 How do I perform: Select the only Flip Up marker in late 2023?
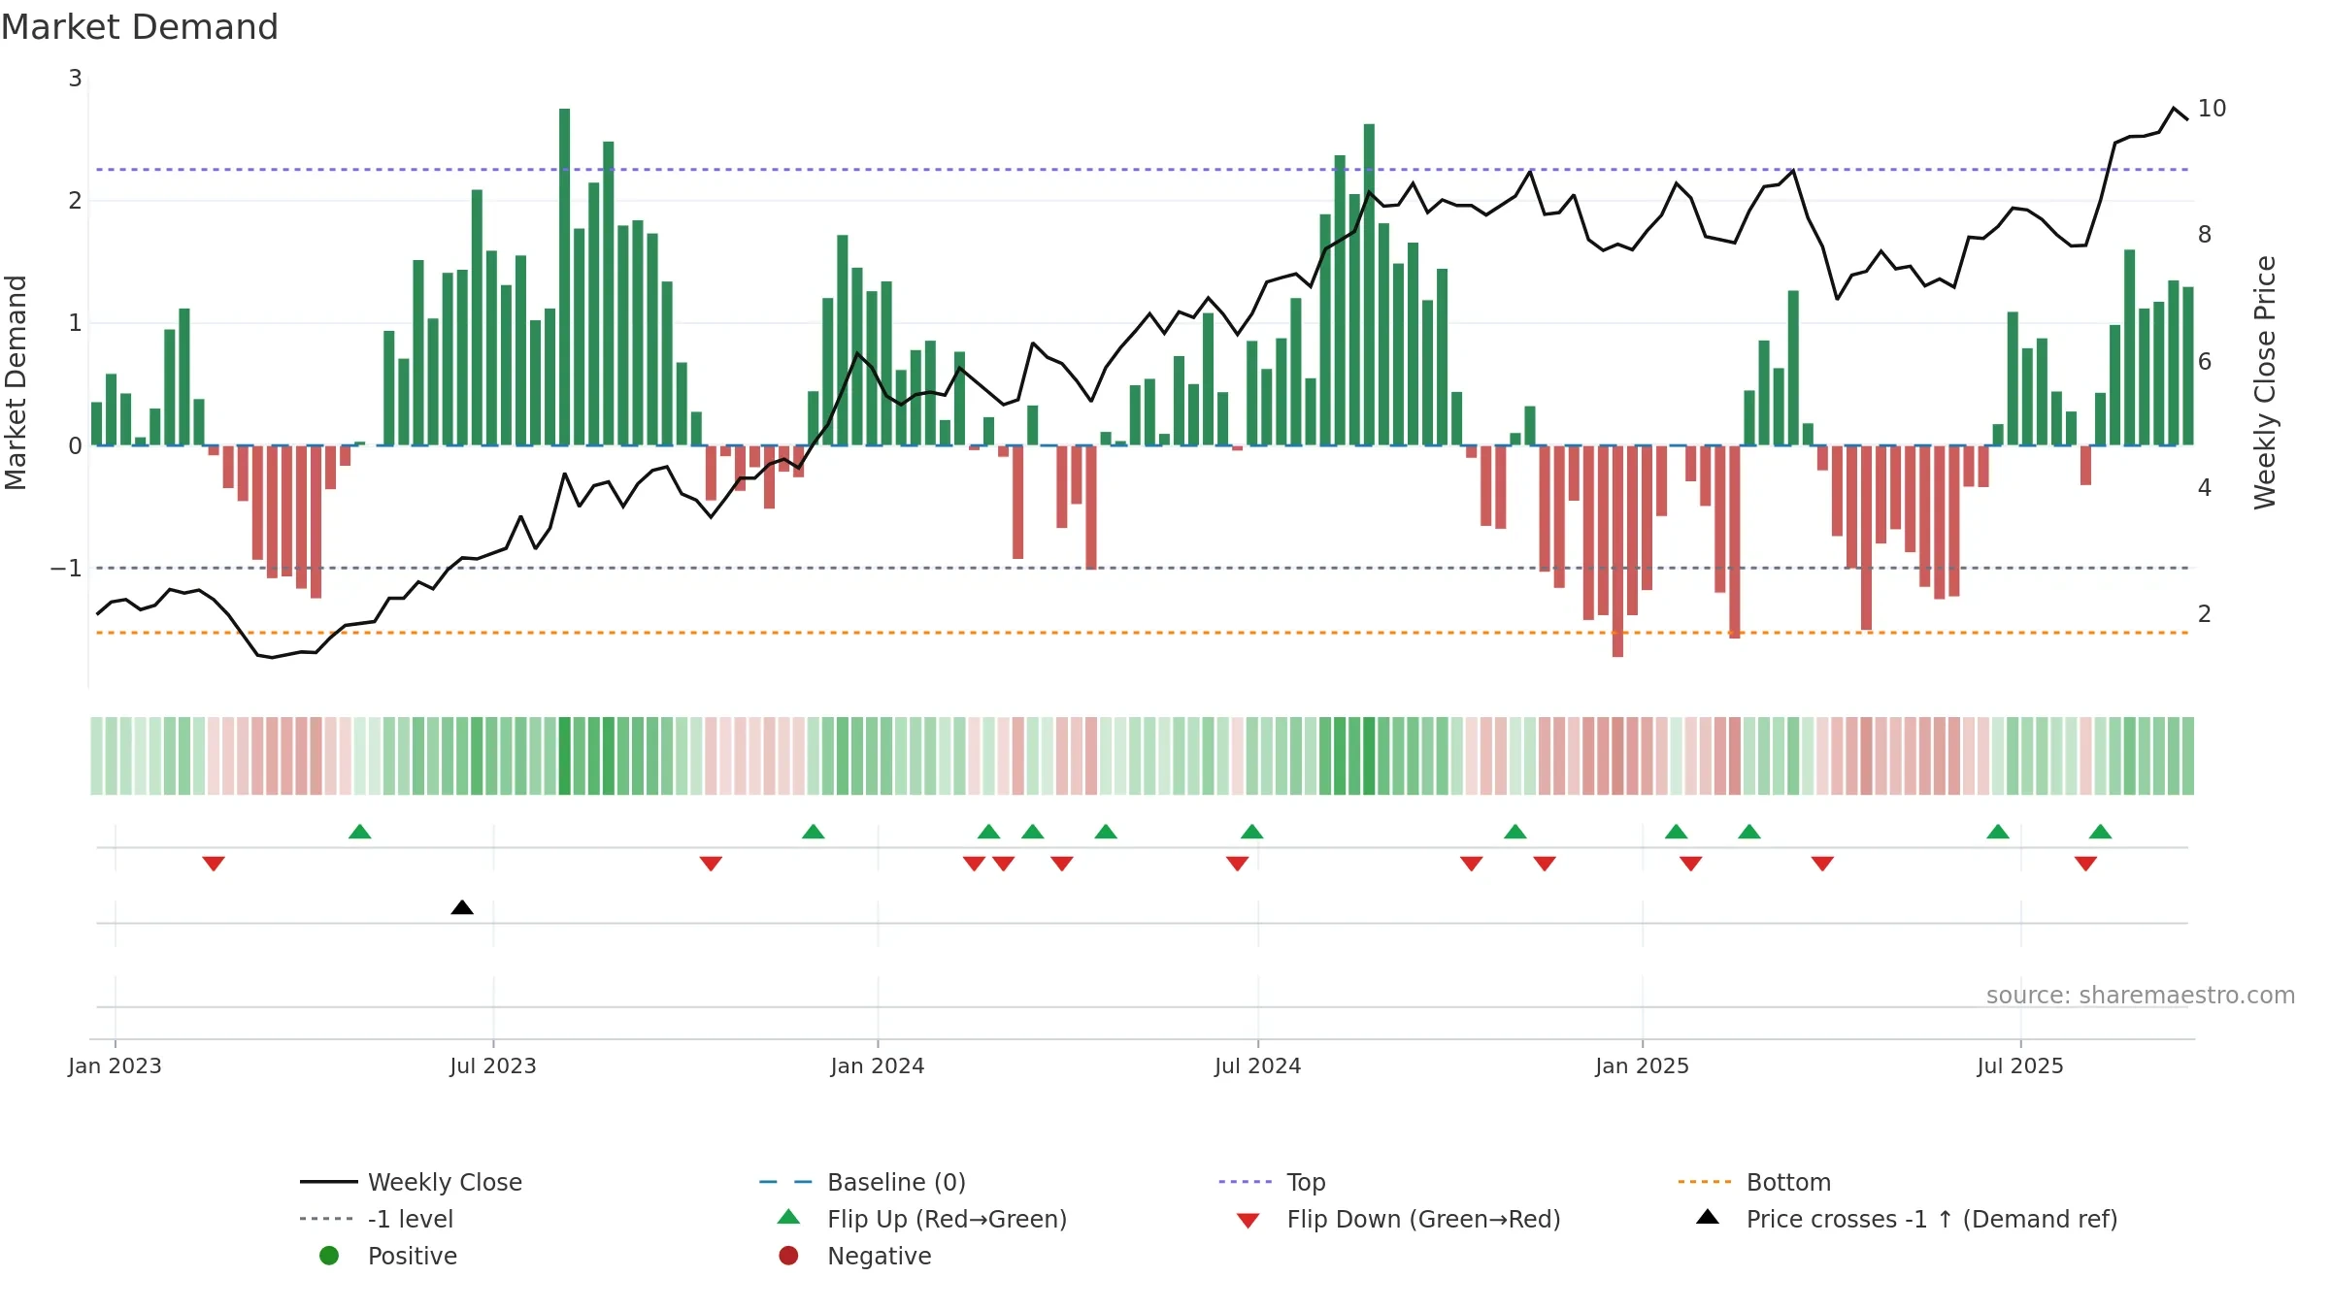coord(814,832)
